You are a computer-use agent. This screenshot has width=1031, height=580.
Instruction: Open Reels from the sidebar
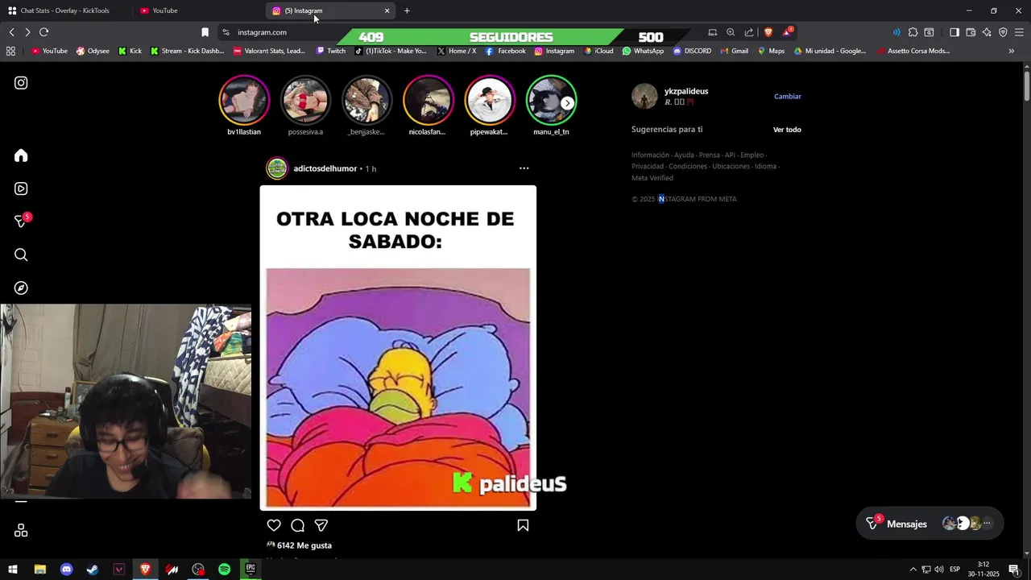click(x=21, y=188)
